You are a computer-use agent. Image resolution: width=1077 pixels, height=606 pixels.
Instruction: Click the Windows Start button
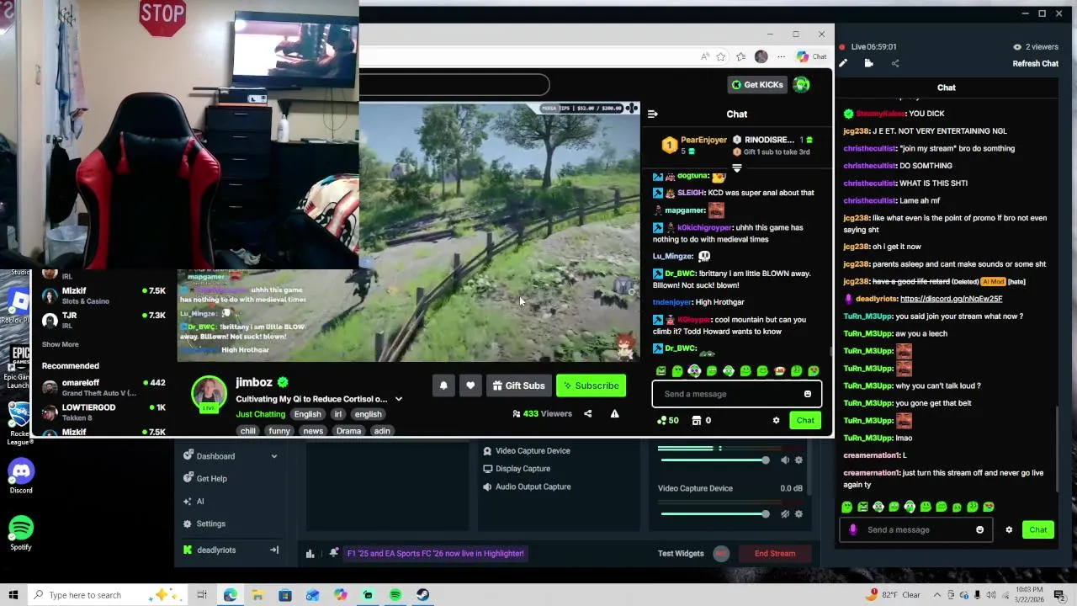[13, 595]
